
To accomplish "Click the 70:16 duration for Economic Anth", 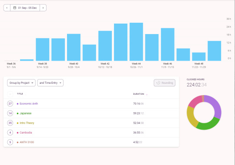I will (138, 104).
